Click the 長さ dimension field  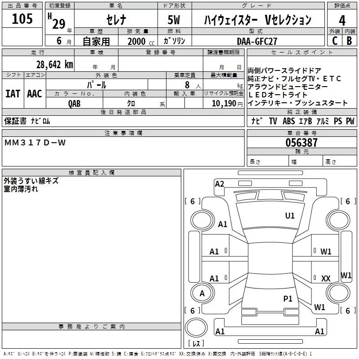pyautogui.click(x=268, y=161)
